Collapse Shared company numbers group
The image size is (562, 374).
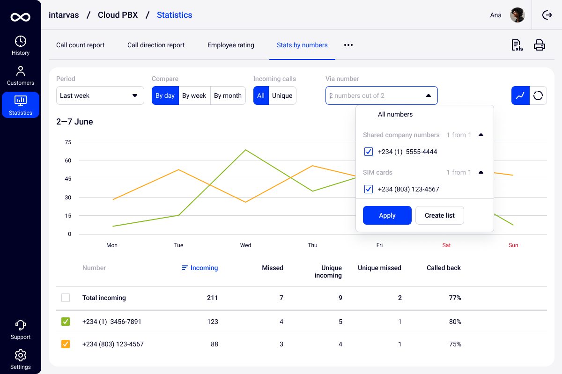point(481,135)
